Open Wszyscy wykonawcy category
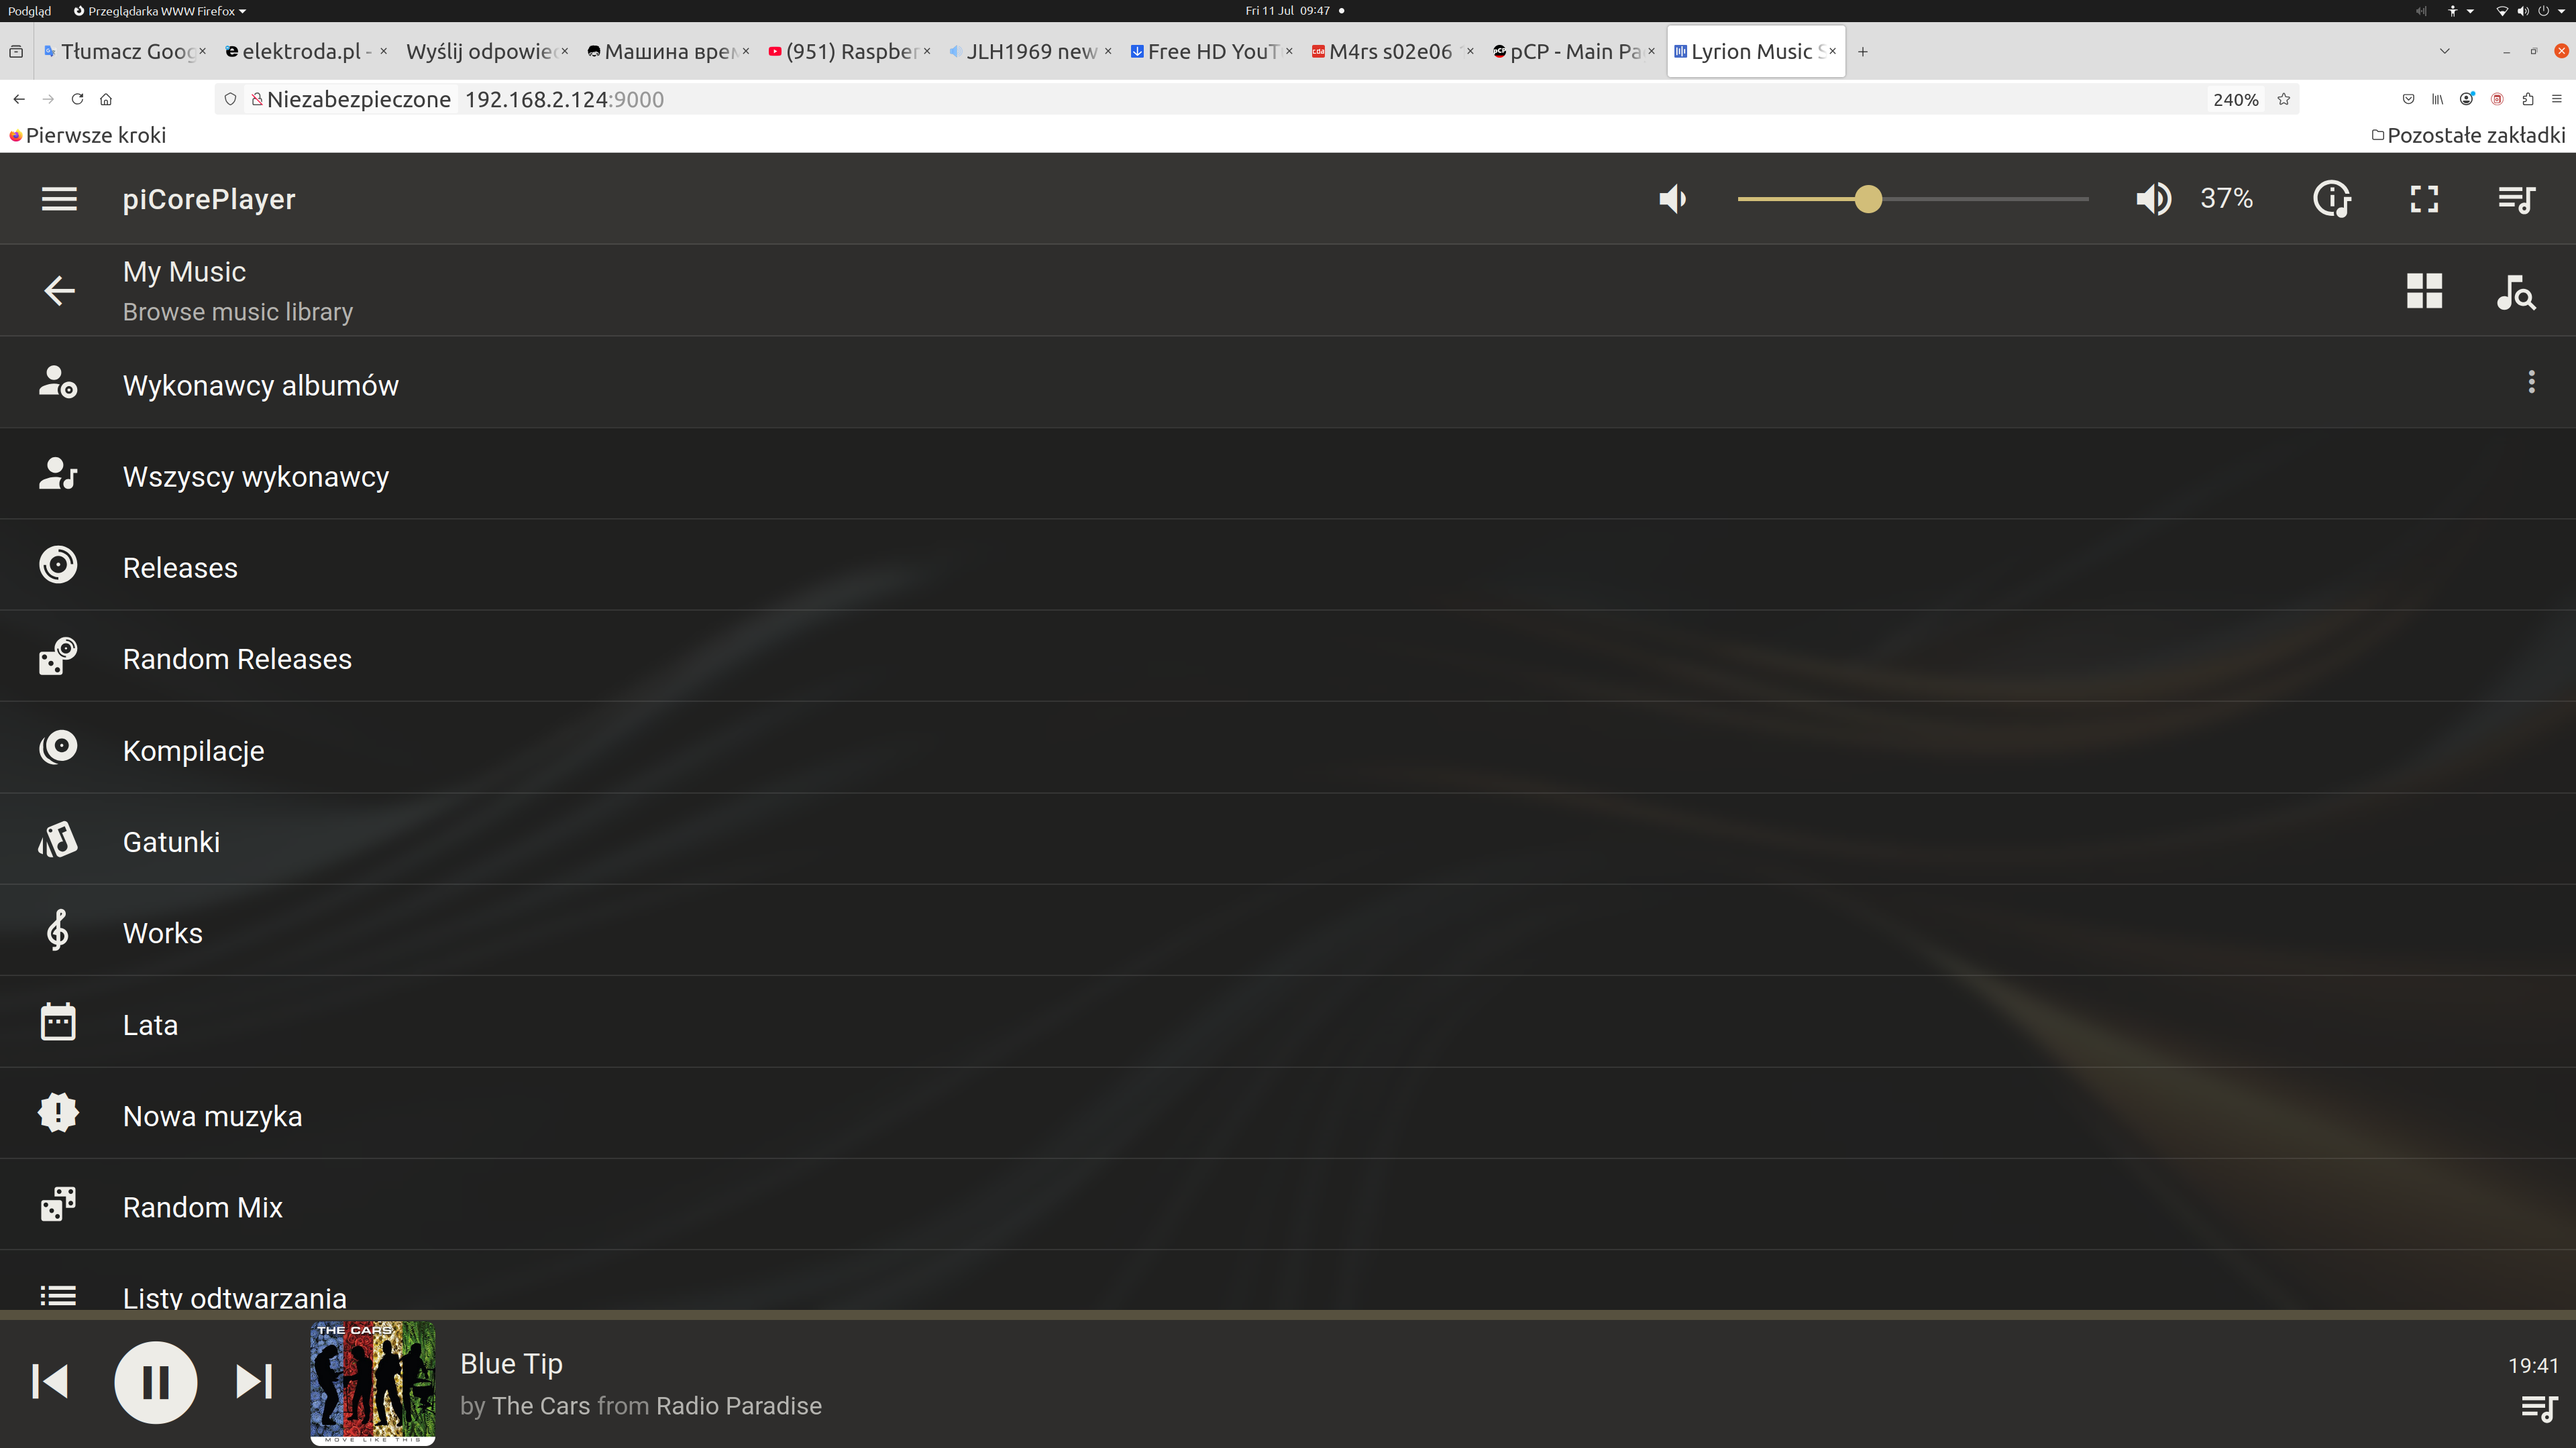This screenshot has height=1448, width=2576. [1288, 475]
